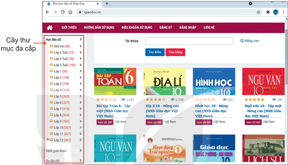
Task: Open HƯỚNG DẪN SỬ DỤNG menu item
Action: pos(99,27)
